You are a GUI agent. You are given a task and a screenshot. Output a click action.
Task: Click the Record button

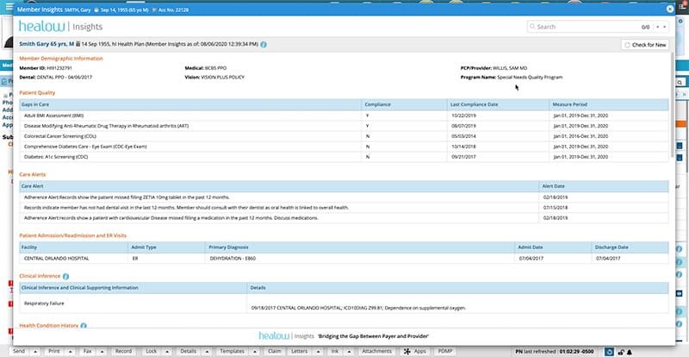123,351
